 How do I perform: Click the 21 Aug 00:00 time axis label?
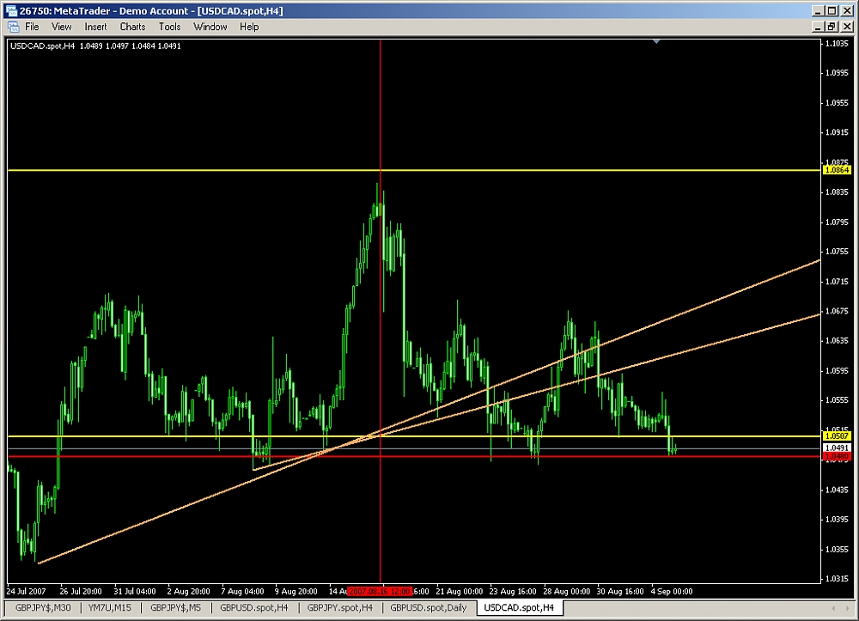(x=459, y=592)
